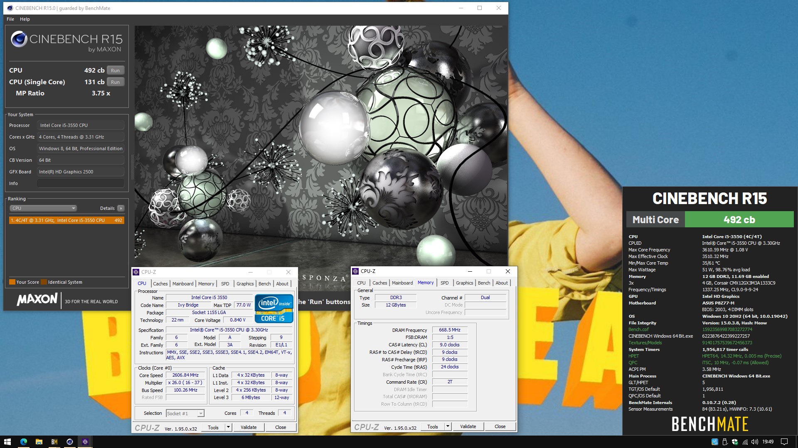Click the Cinebench logo icon in title bar
This screenshot has height=448, width=798.
pos(10,8)
